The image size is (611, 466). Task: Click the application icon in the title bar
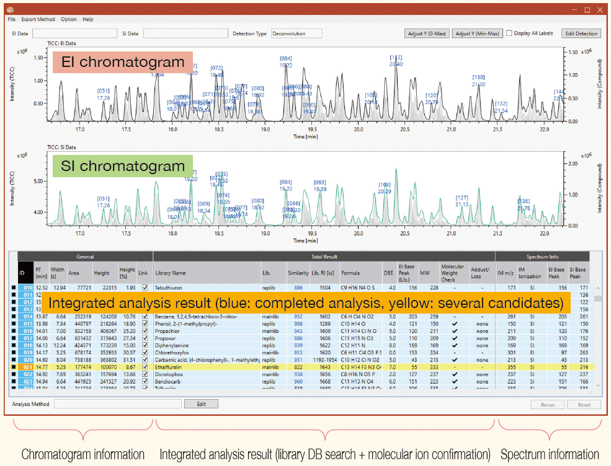tap(11, 10)
